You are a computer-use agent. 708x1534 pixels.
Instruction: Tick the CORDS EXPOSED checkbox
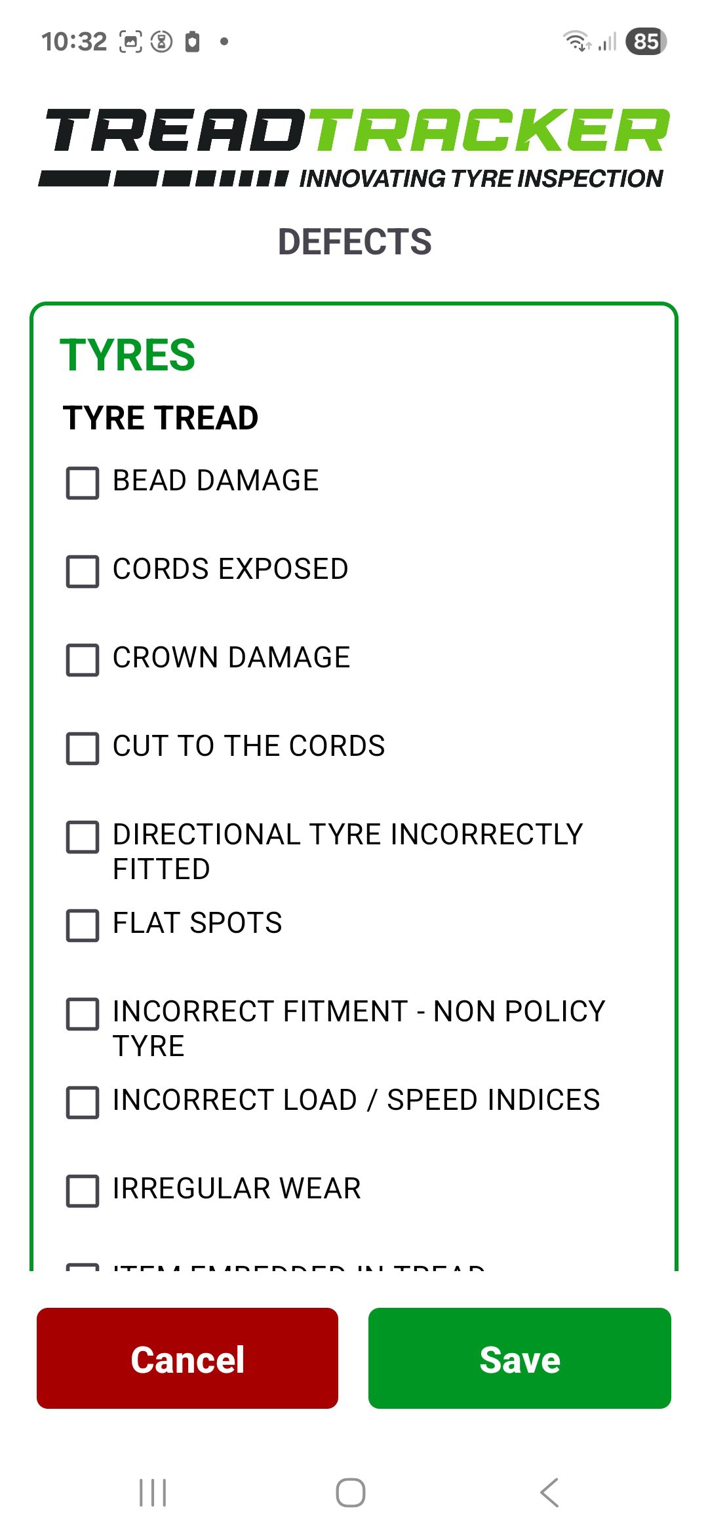point(83,572)
